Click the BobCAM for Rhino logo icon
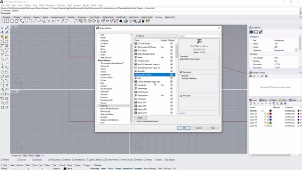This screenshot has height=170, width=302. 199,41
